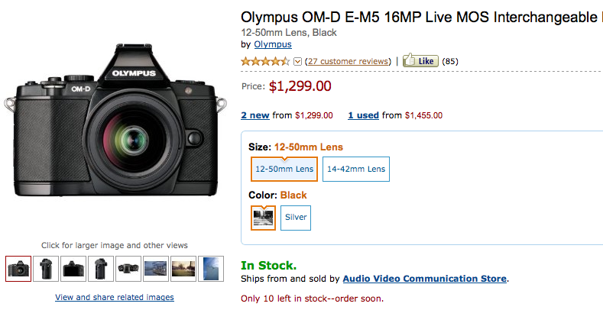Select the second side-view camera thumbnail
The height and width of the screenshot is (310, 603).
[x=46, y=269]
